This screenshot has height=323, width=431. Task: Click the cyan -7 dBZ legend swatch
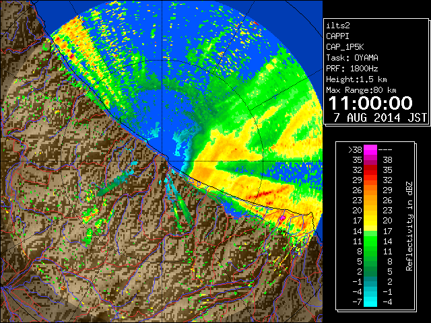click(x=370, y=301)
